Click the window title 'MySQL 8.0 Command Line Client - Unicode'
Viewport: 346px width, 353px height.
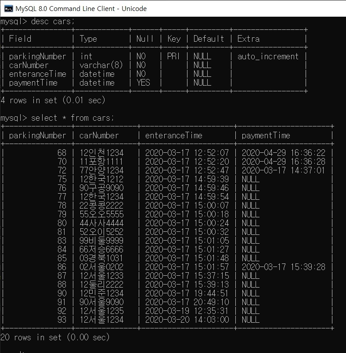click(81, 9)
